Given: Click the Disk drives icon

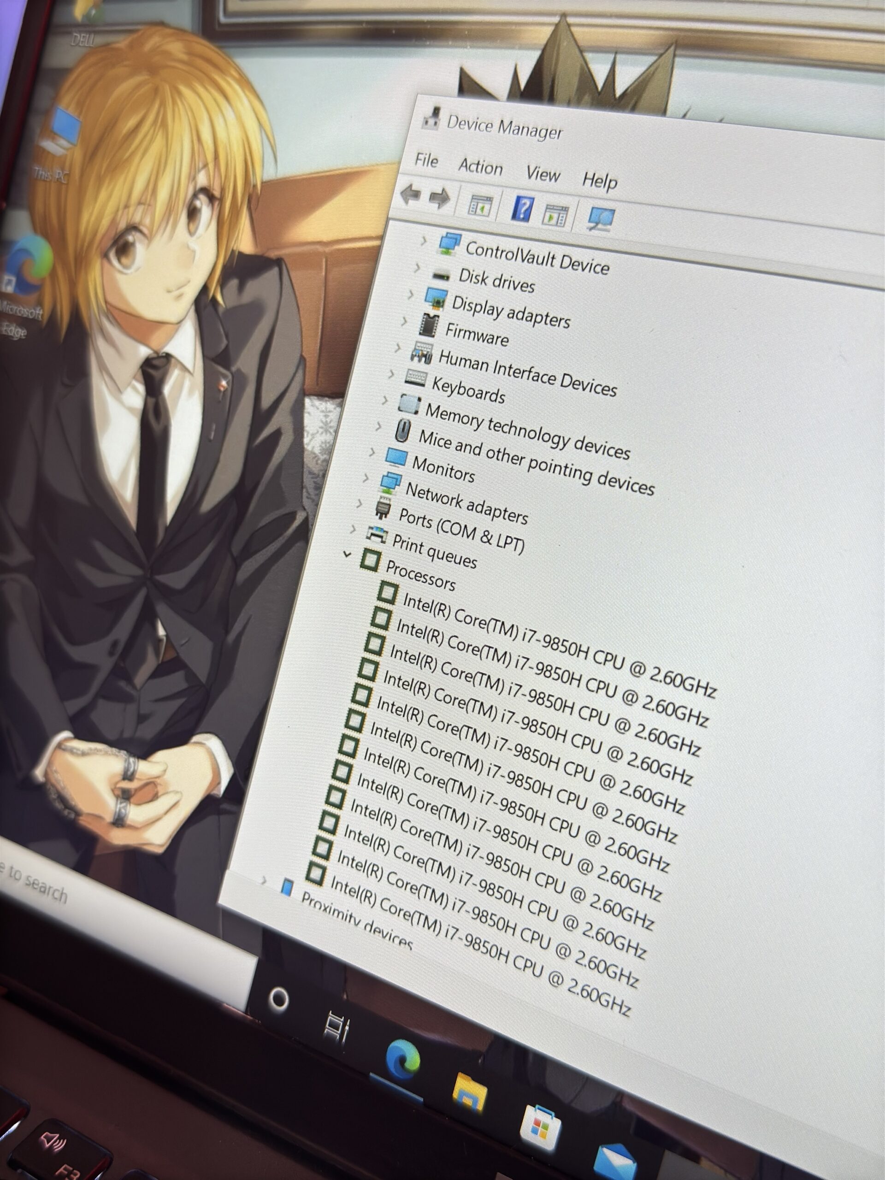Looking at the screenshot, I should tap(441, 275).
